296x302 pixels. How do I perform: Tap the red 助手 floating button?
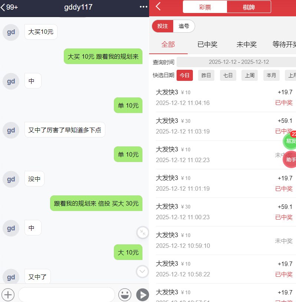click(290, 160)
